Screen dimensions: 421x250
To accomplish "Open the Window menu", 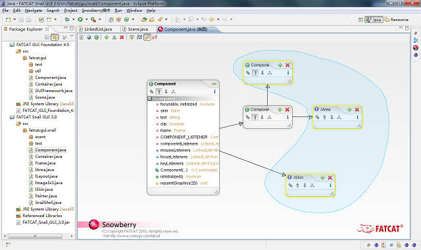I will 134,11.
